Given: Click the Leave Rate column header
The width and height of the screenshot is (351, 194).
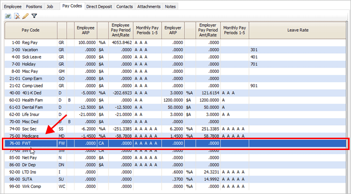Looking at the screenshot, I should (297, 30).
